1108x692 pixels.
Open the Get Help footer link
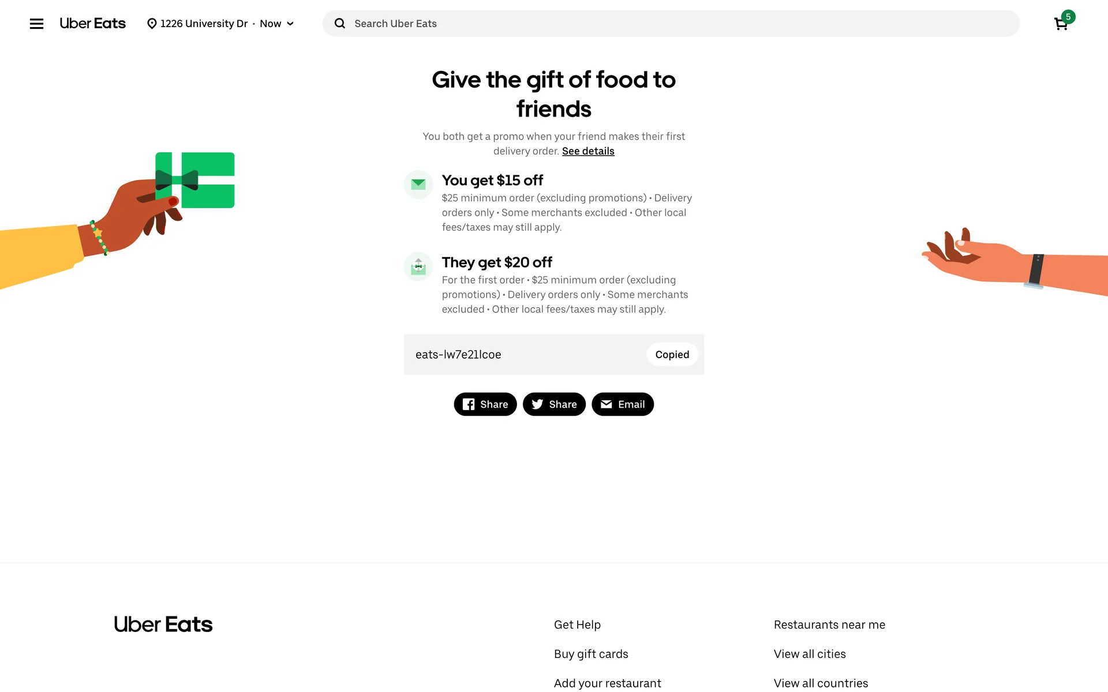pos(577,625)
